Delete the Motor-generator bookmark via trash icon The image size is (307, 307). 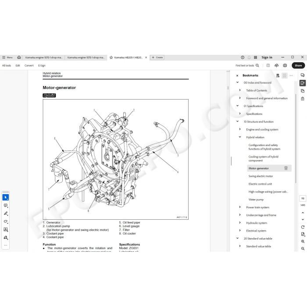click(286, 168)
